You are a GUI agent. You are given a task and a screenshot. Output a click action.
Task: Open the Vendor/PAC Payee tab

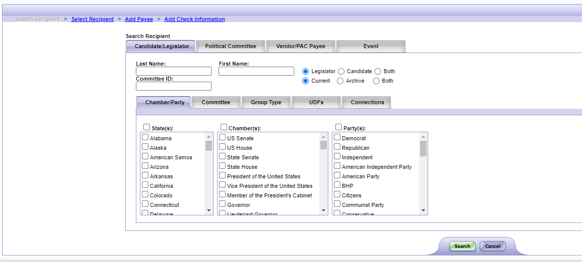[x=300, y=46]
